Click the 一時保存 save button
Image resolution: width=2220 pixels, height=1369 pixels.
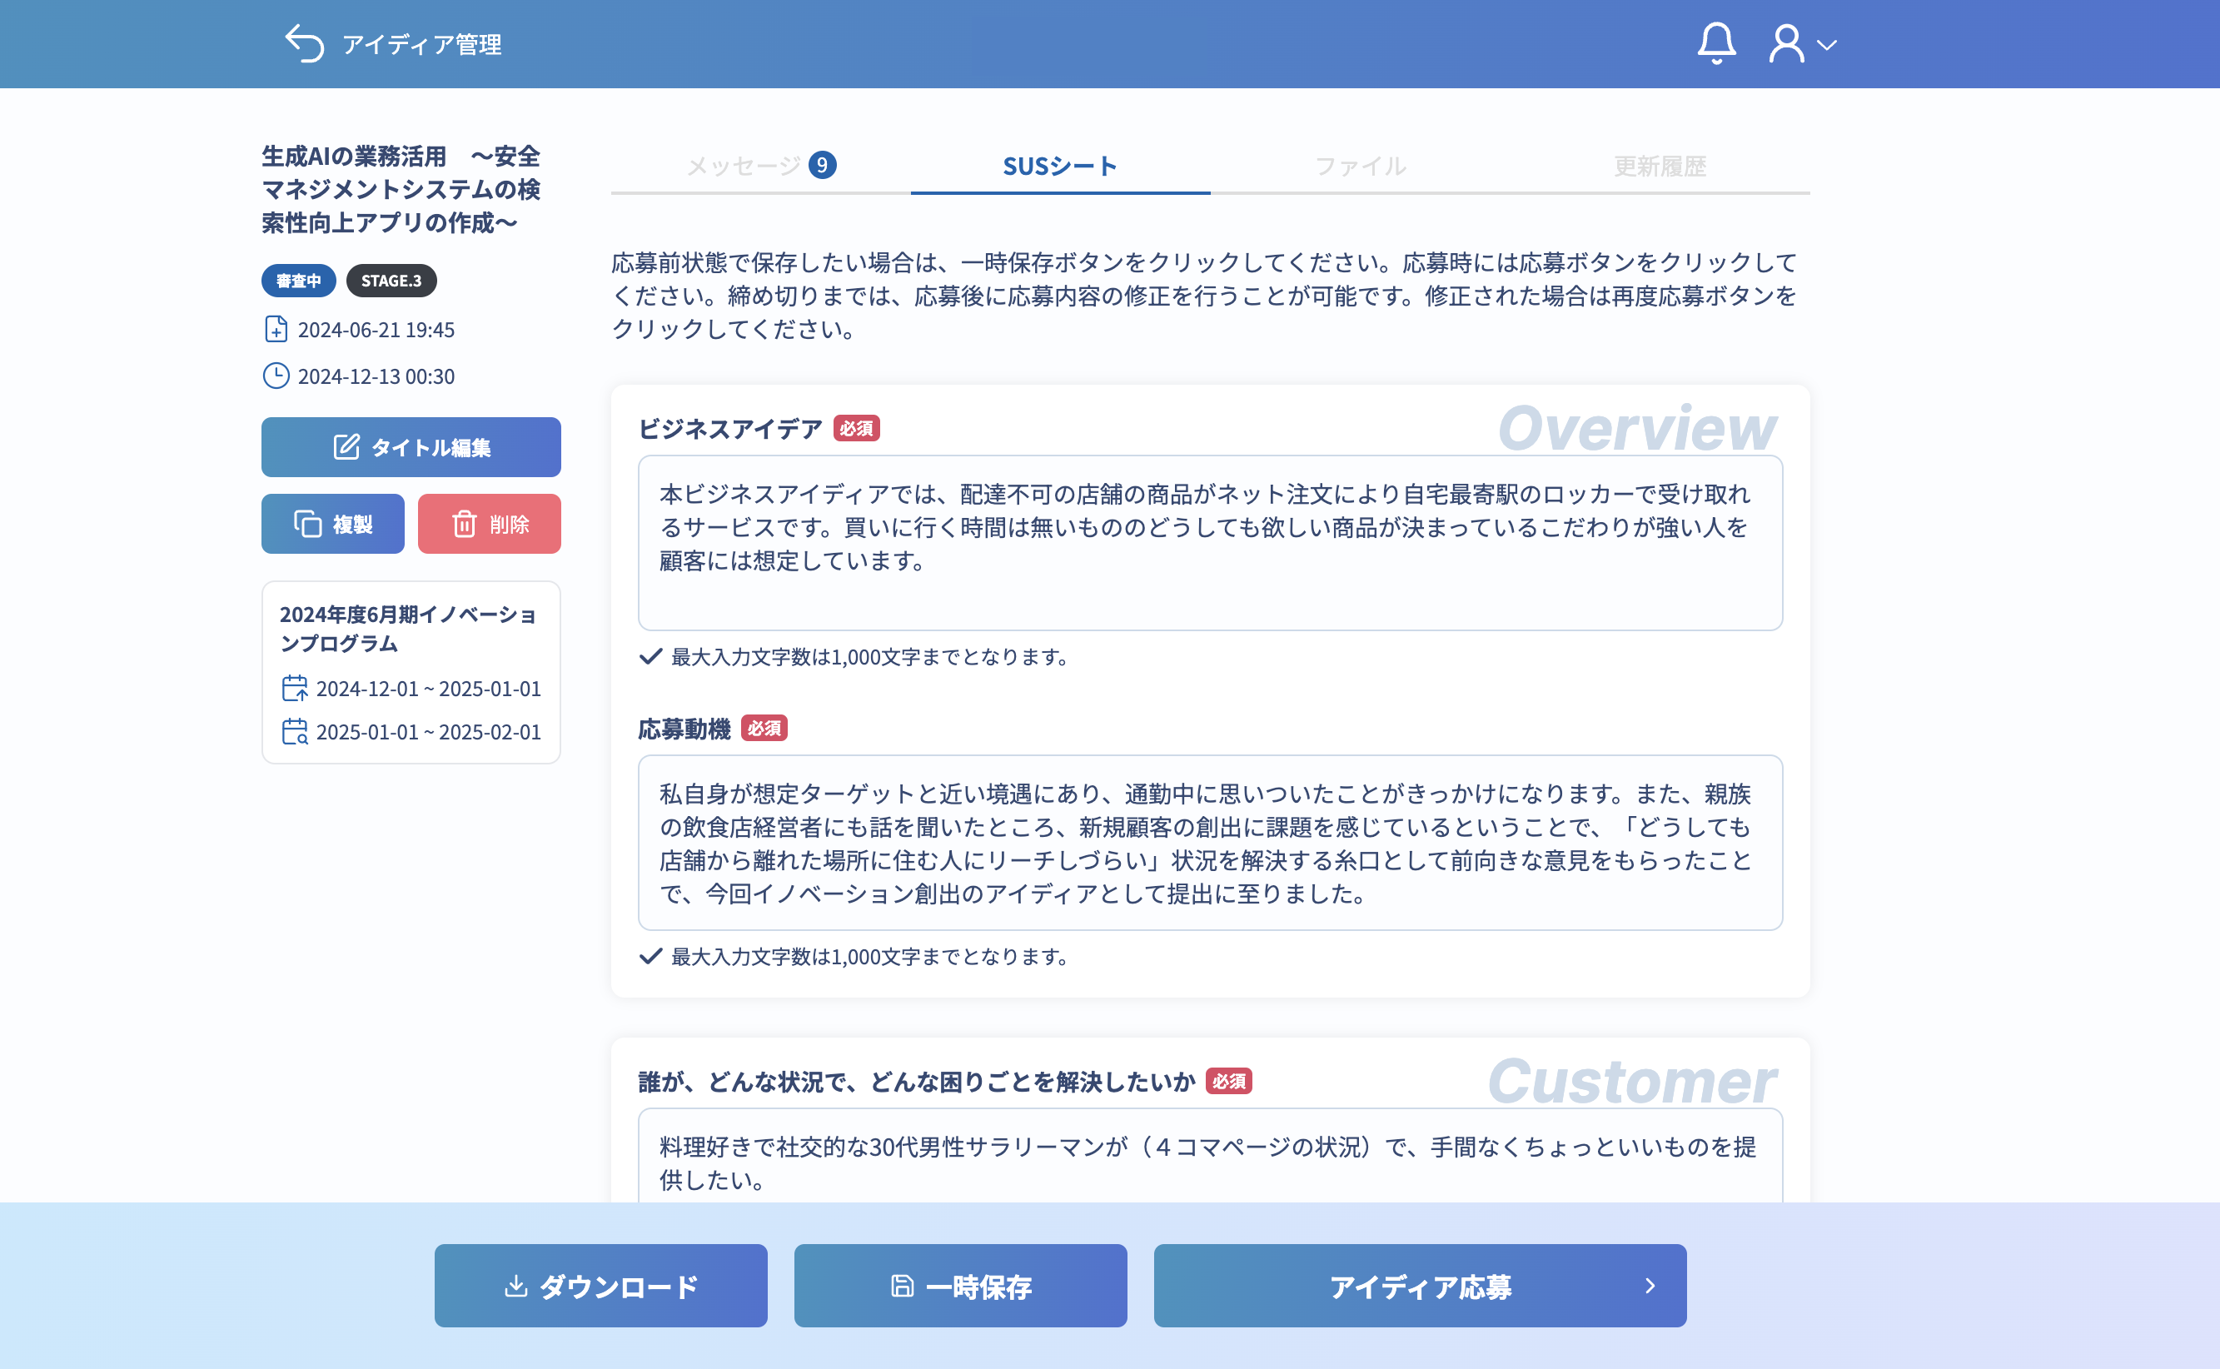(960, 1286)
